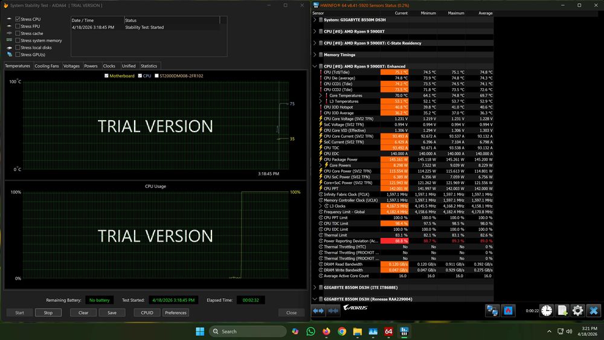
Task: Open Copilot from the taskbar
Action: [x=295, y=331]
